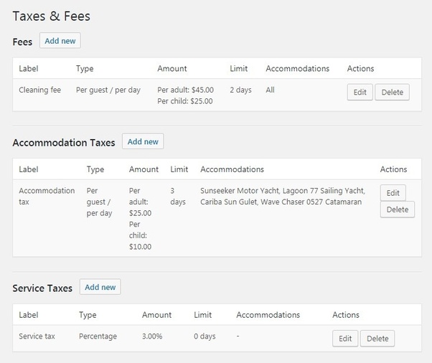
Task: Add a new accommodation tax
Action: [143, 141]
